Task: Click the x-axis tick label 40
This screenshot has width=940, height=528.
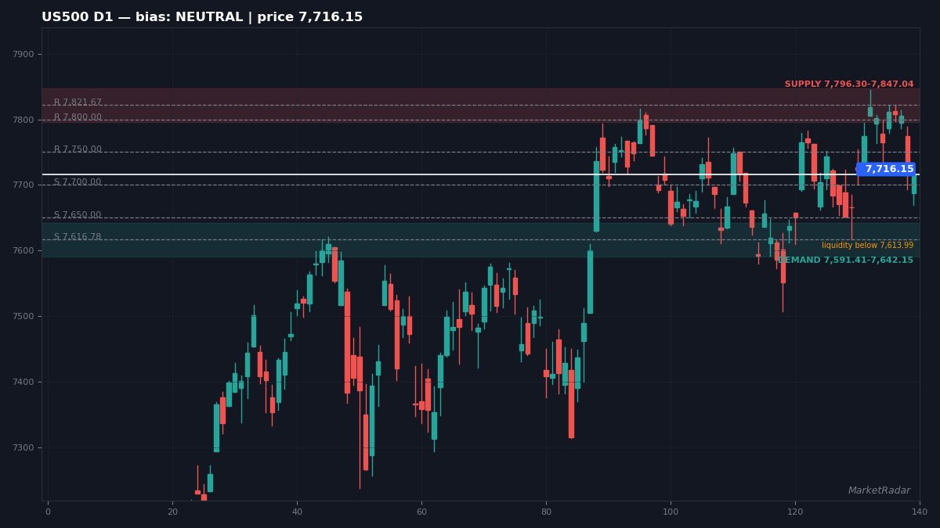Action: (x=297, y=512)
